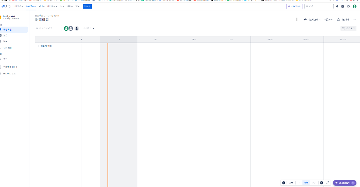Enter fullscreen using the expand arrows icon
The height and width of the screenshot is (187, 360).
(328, 183)
